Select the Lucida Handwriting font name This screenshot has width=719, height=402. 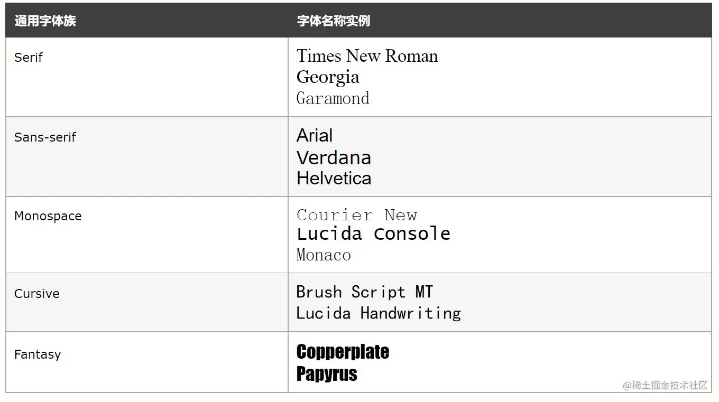378,313
